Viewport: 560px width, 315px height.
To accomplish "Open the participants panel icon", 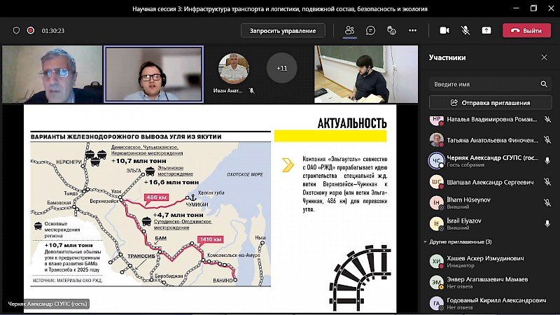I will pos(349,31).
